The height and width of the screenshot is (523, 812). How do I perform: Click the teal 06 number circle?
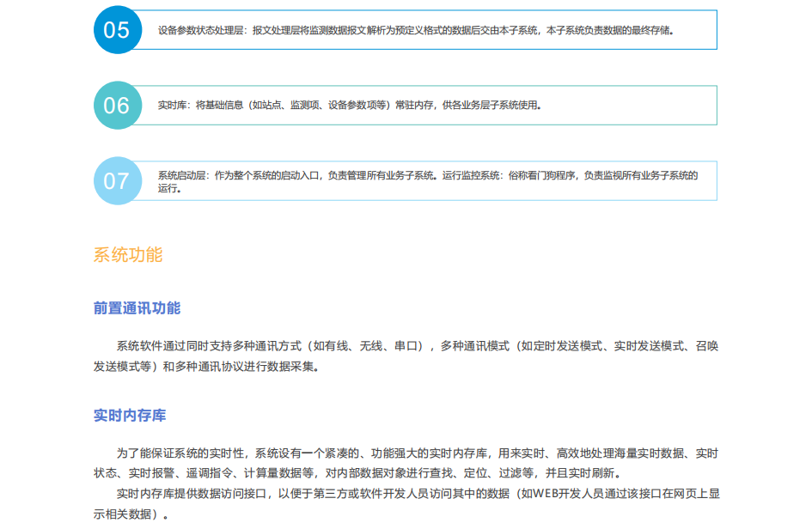point(116,106)
